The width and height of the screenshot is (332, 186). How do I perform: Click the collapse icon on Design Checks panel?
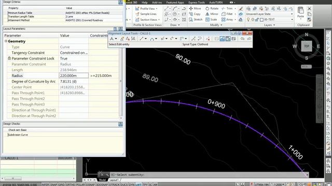point(120,124)
